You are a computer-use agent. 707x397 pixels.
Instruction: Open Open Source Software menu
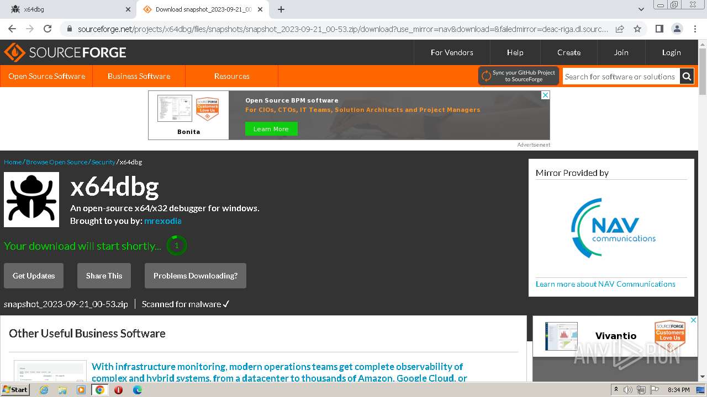point(46,76)
